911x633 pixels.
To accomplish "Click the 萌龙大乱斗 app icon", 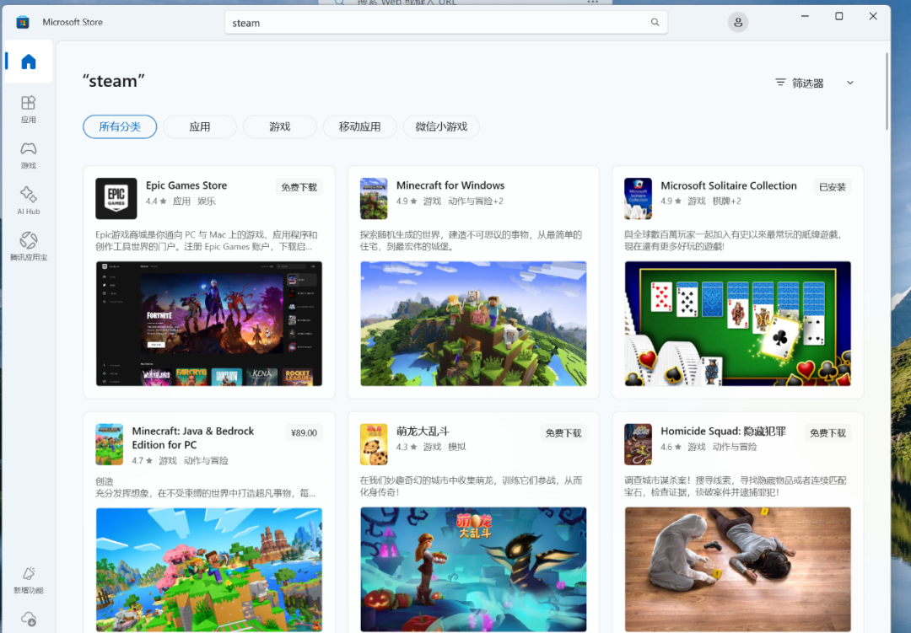I will click(x=374, y=444).
